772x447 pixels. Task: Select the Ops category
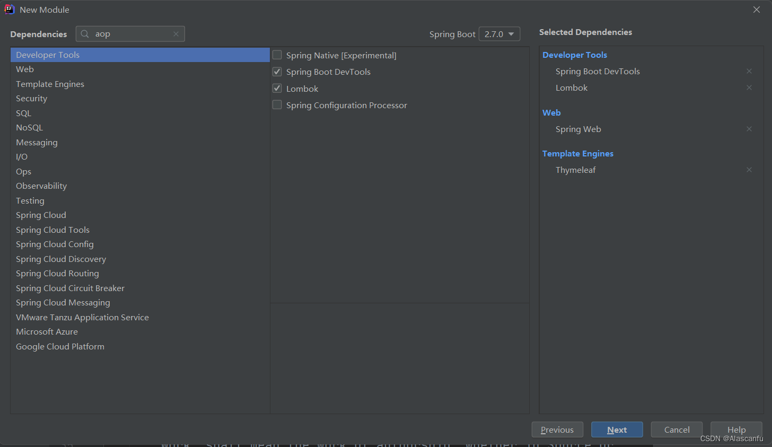tap(140, 171)
